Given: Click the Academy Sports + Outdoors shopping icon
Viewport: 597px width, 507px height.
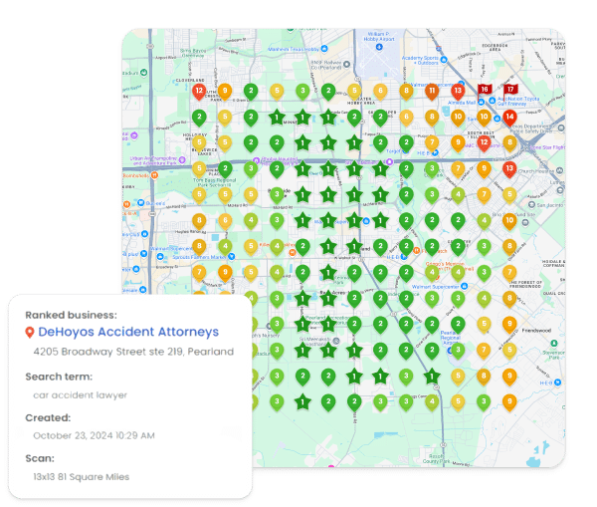Looking at the screenshot, I should (x=444, y=60).
